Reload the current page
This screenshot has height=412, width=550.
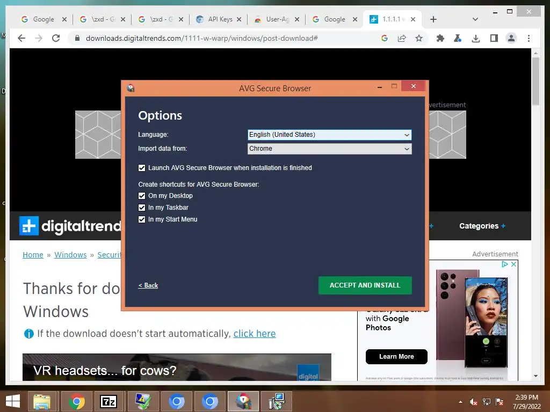(x=56, y=38)
